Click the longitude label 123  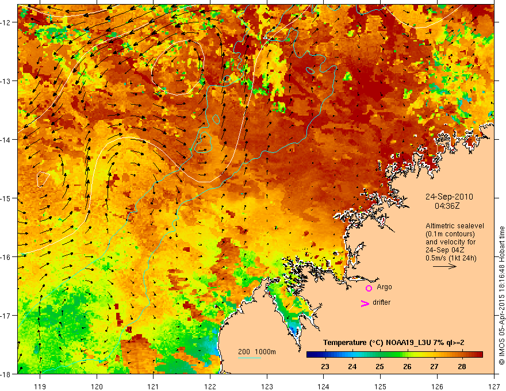[267, 386]
